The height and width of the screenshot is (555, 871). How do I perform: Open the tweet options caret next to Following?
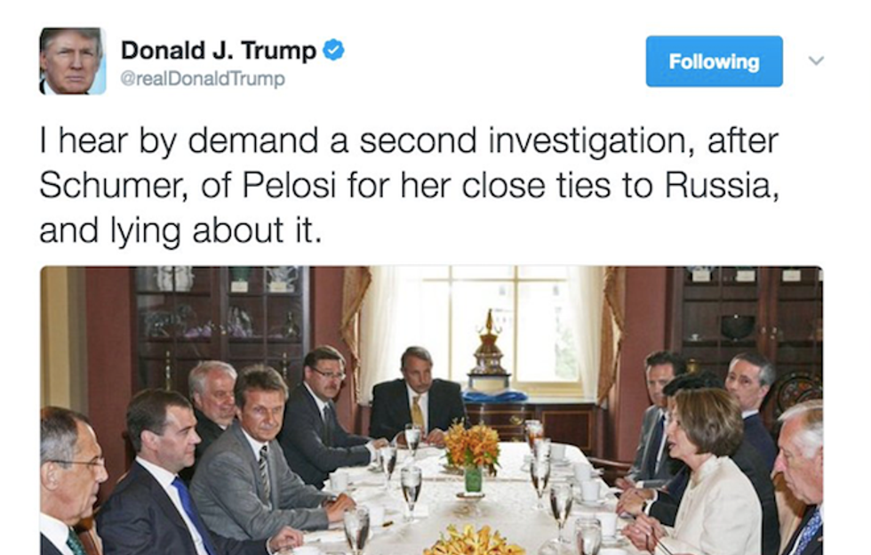click(x=814, y=61)
